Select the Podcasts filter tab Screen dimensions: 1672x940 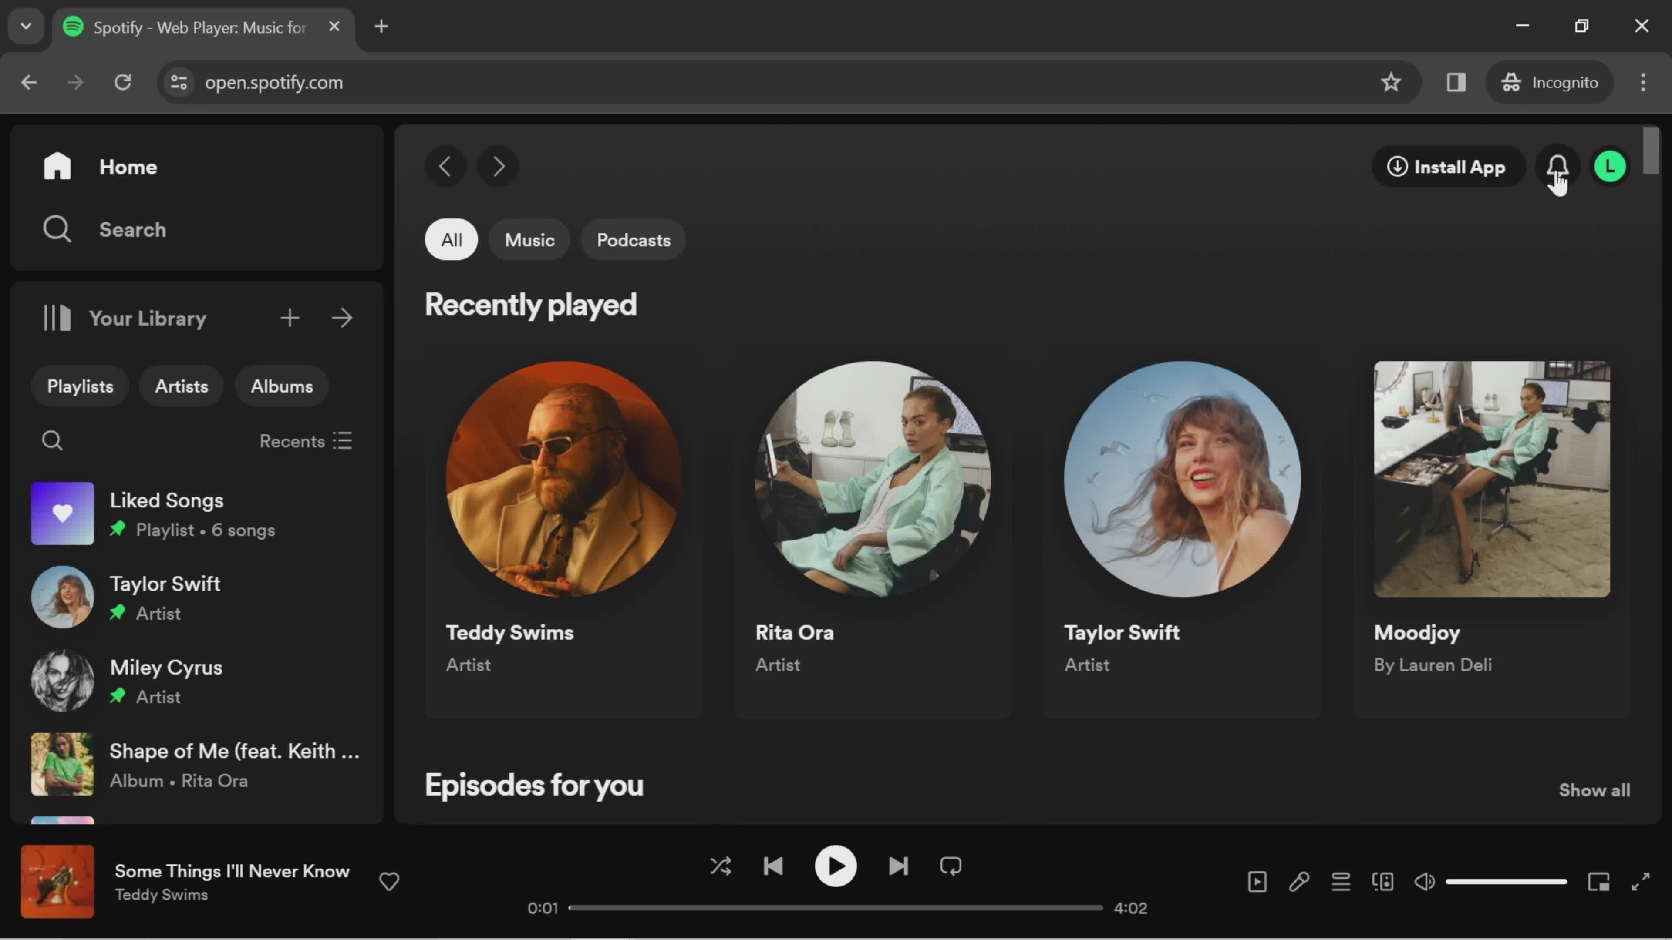click(633, 240)
